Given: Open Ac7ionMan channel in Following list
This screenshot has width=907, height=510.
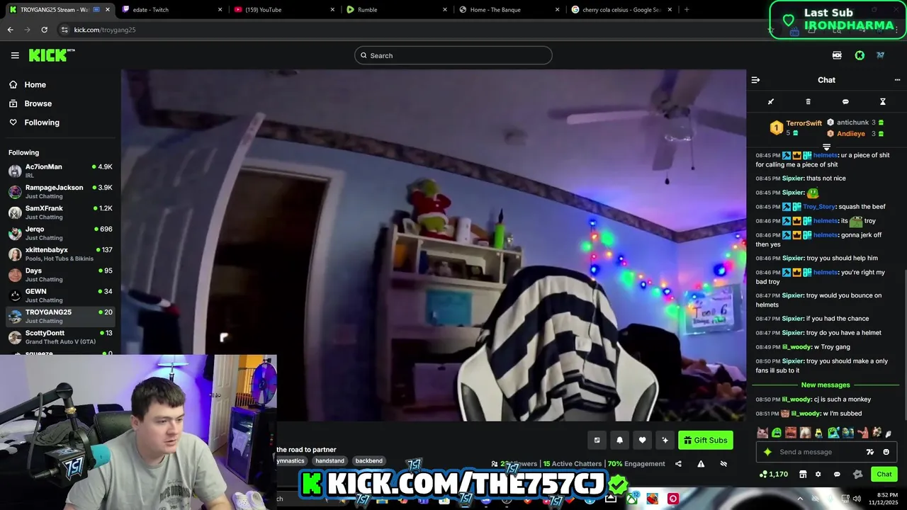Looking at the screenshot, I should [60, 171].
